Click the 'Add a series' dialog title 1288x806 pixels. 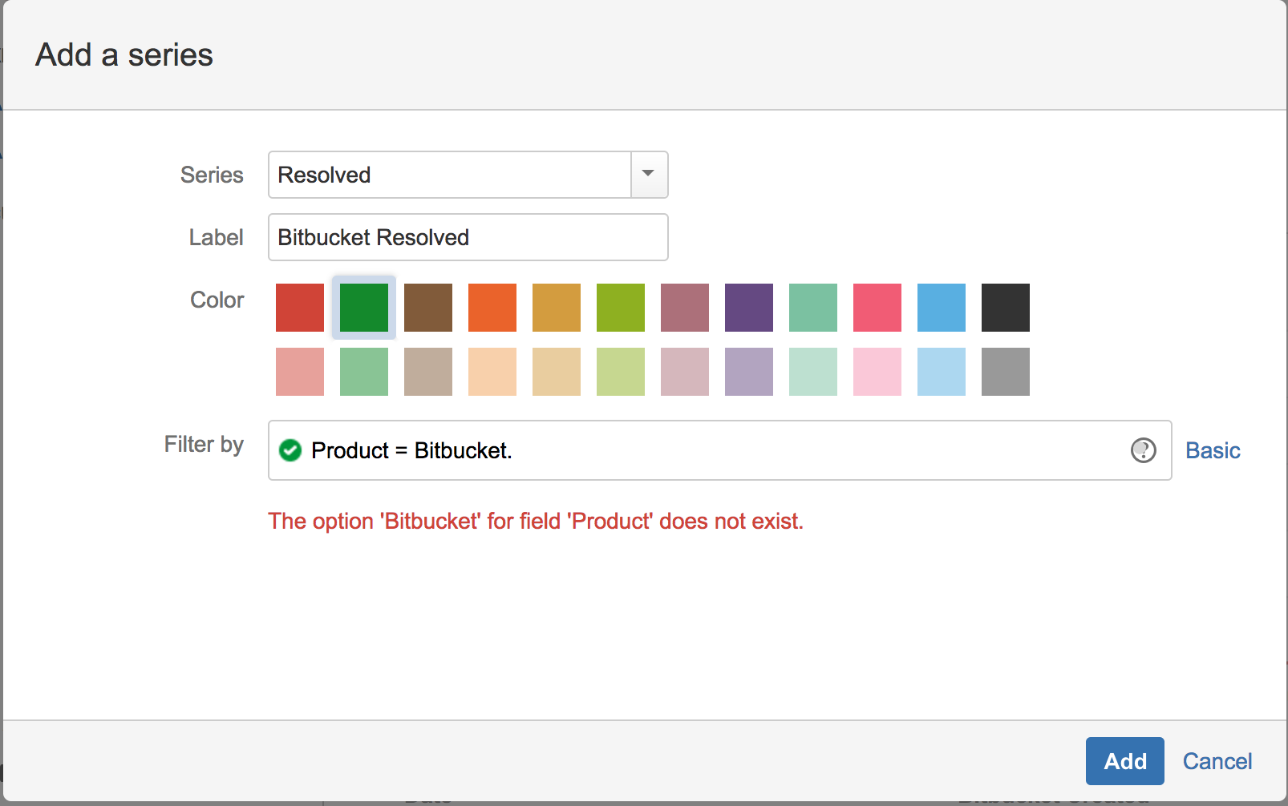point(124,55)
